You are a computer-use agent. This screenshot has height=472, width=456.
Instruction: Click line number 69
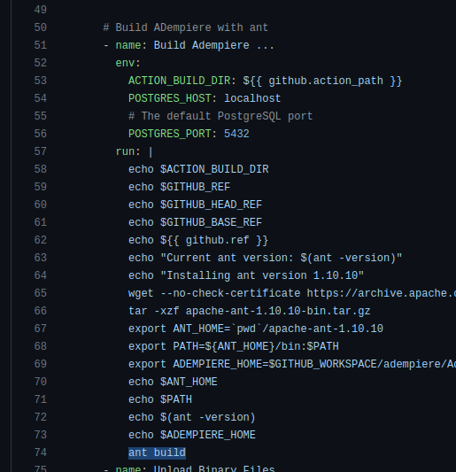(x=41, y=364)
